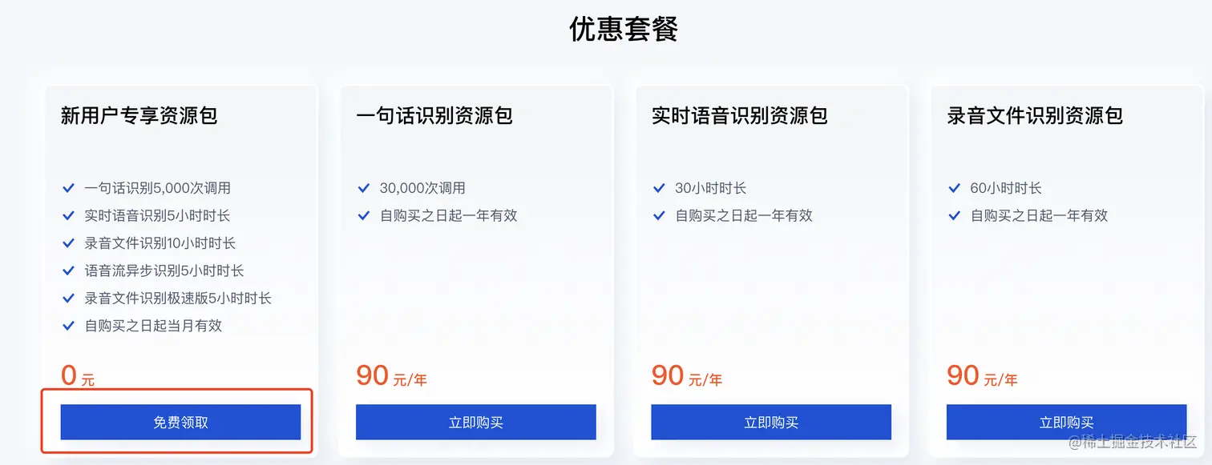Select the 新用户专享资源包 card title
The width and height of the screenshot is (1212, 465).
[x=139, y=116]
